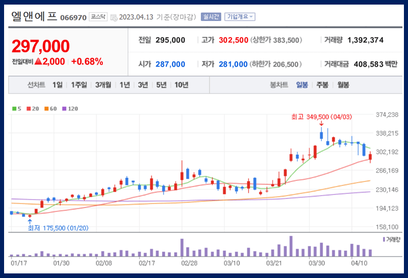Click the 실시간 badge button

click(211, 17)
